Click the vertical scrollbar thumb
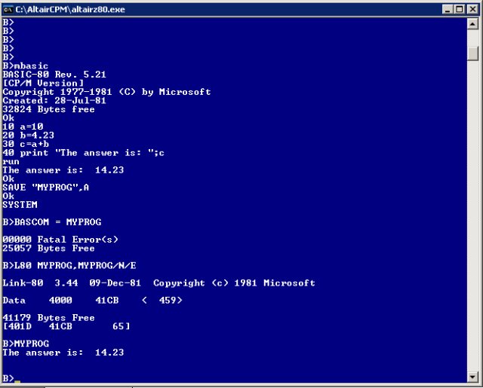 click(x=472, y=53)
